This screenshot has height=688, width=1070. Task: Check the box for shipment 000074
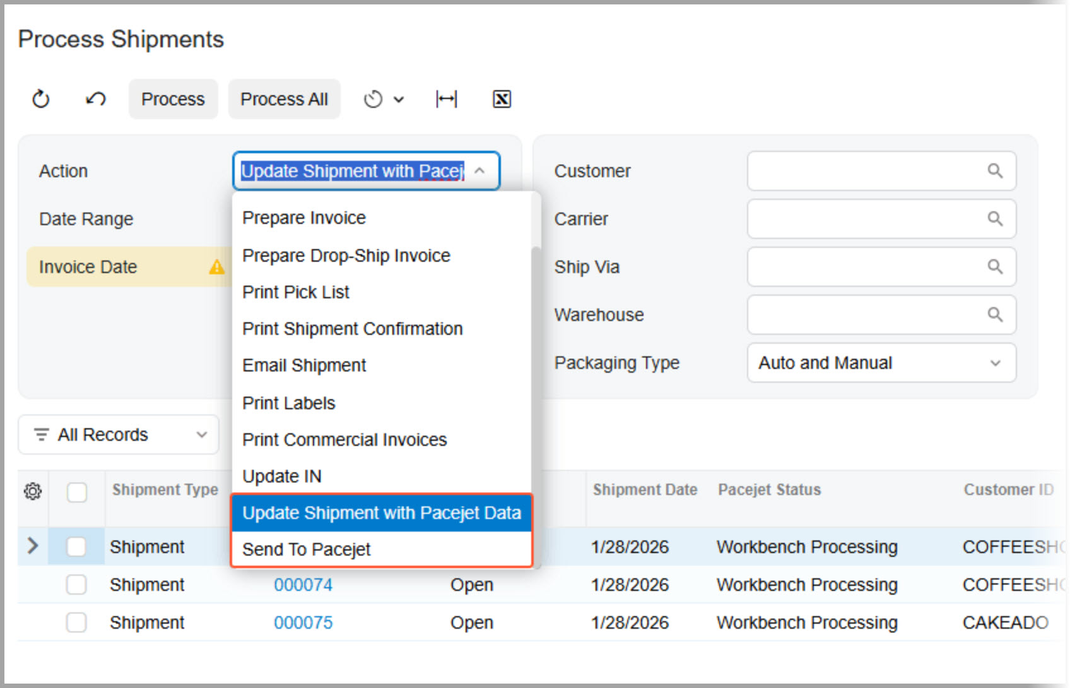76,585
